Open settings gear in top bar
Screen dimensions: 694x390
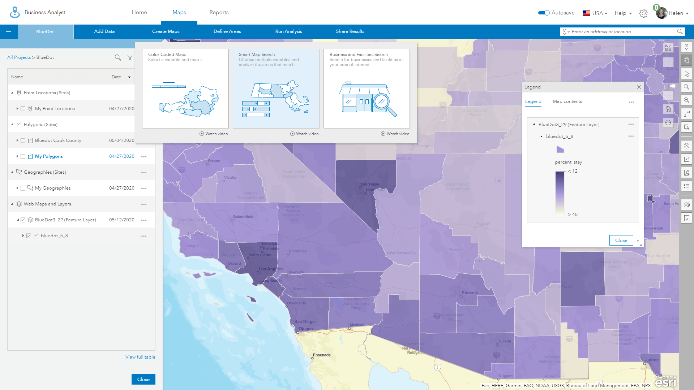(643, 13)
